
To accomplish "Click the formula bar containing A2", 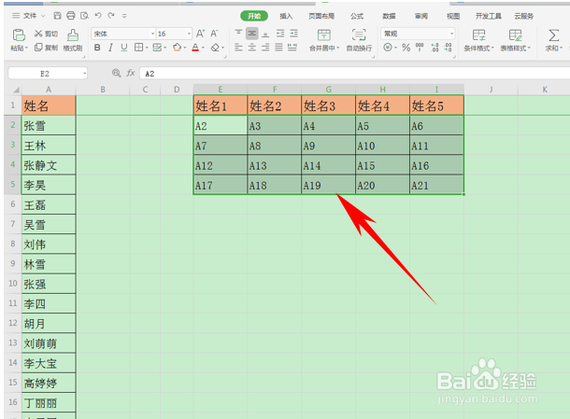I will (354, 74).
